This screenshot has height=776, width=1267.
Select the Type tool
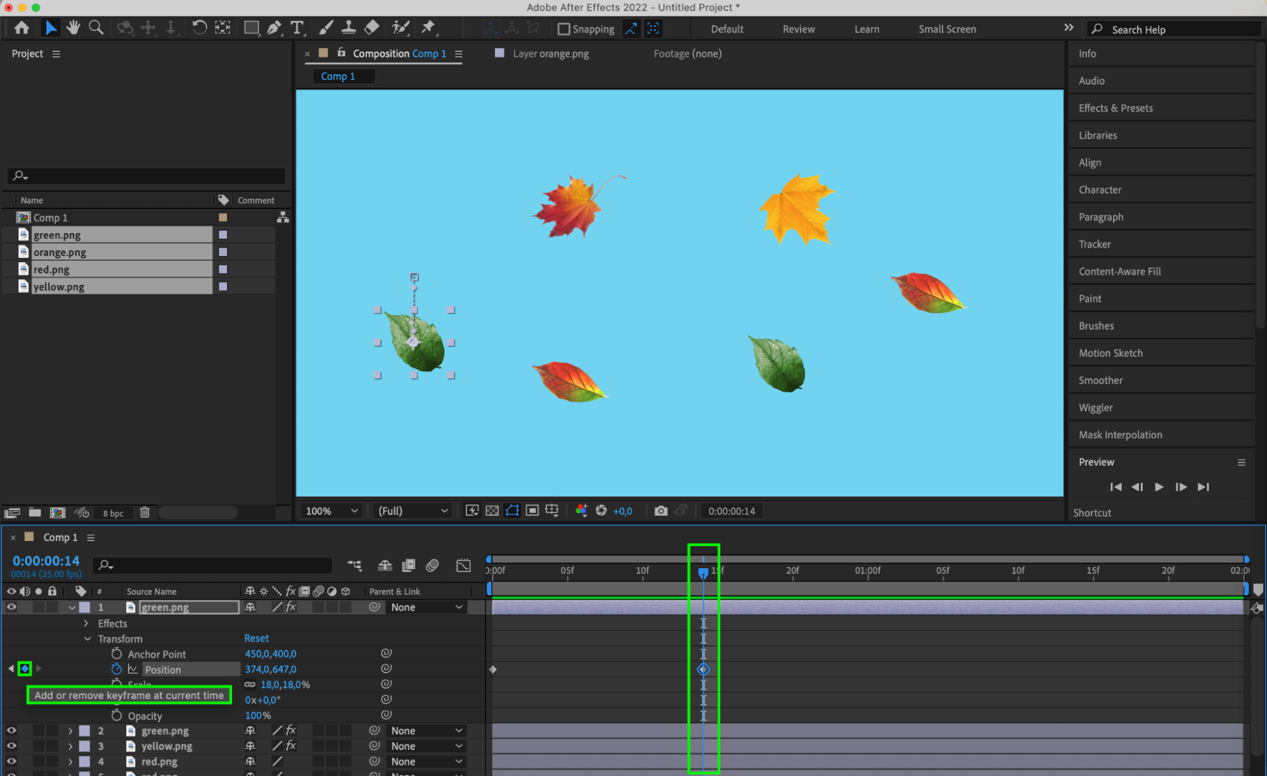(x=297, y=28)
